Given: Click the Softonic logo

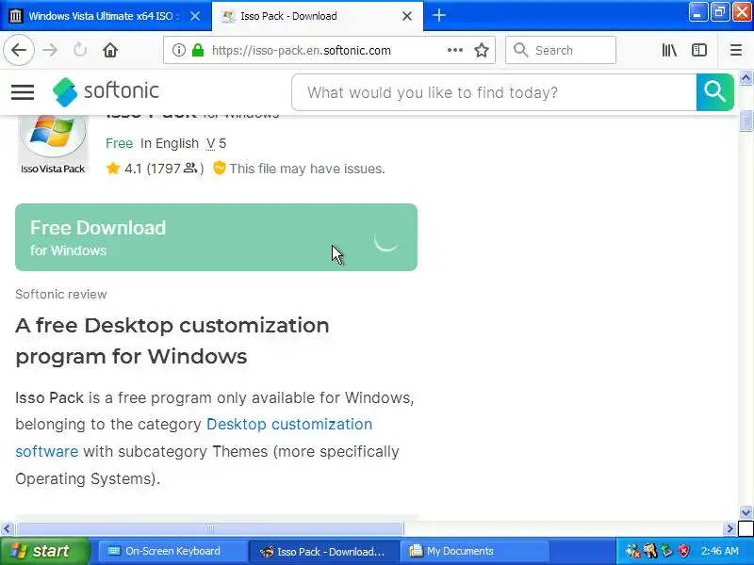Looking at the screenshot, I should tap(106, 91).
